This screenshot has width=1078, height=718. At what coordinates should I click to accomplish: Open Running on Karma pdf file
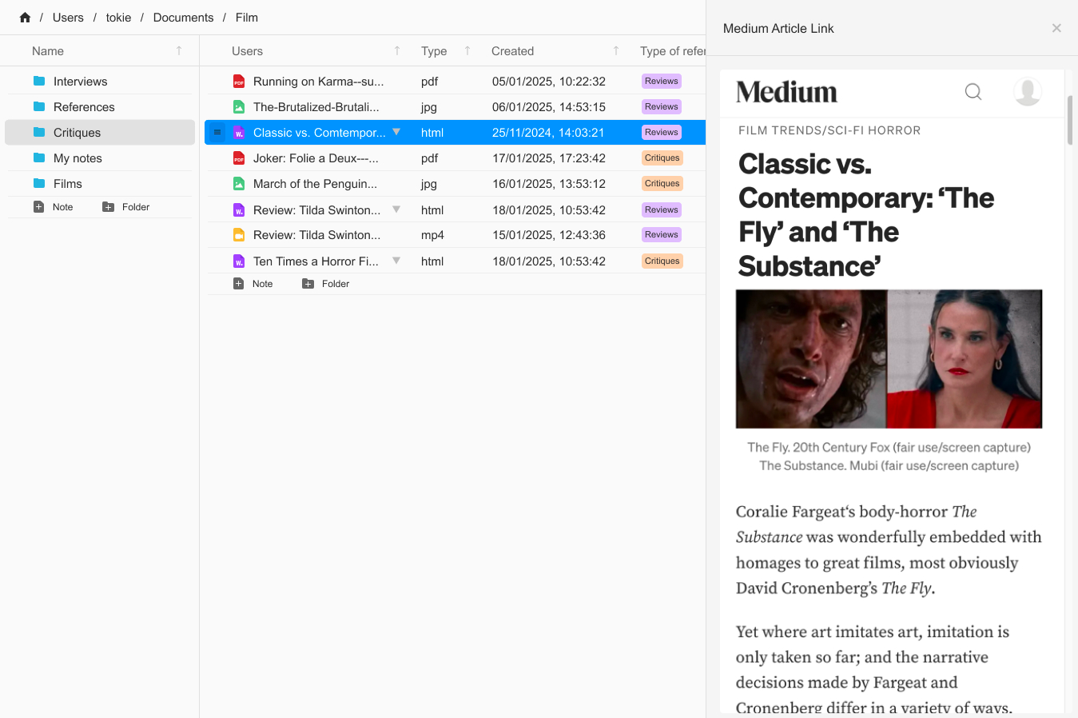[x=318, y=82]
